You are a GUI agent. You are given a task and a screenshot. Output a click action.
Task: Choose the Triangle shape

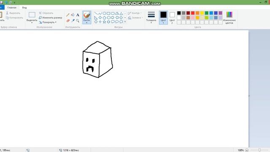(x=121, y=13)
